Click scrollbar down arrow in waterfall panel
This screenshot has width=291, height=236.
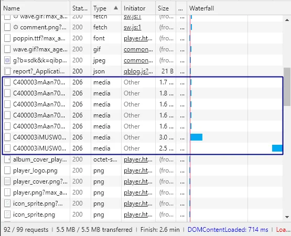click(x=287, y=217)
